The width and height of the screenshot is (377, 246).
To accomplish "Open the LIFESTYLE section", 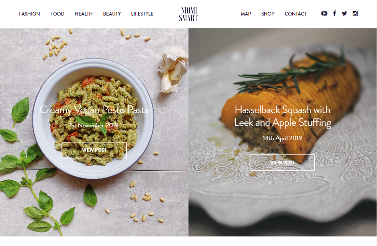I will tap(142, 14).
